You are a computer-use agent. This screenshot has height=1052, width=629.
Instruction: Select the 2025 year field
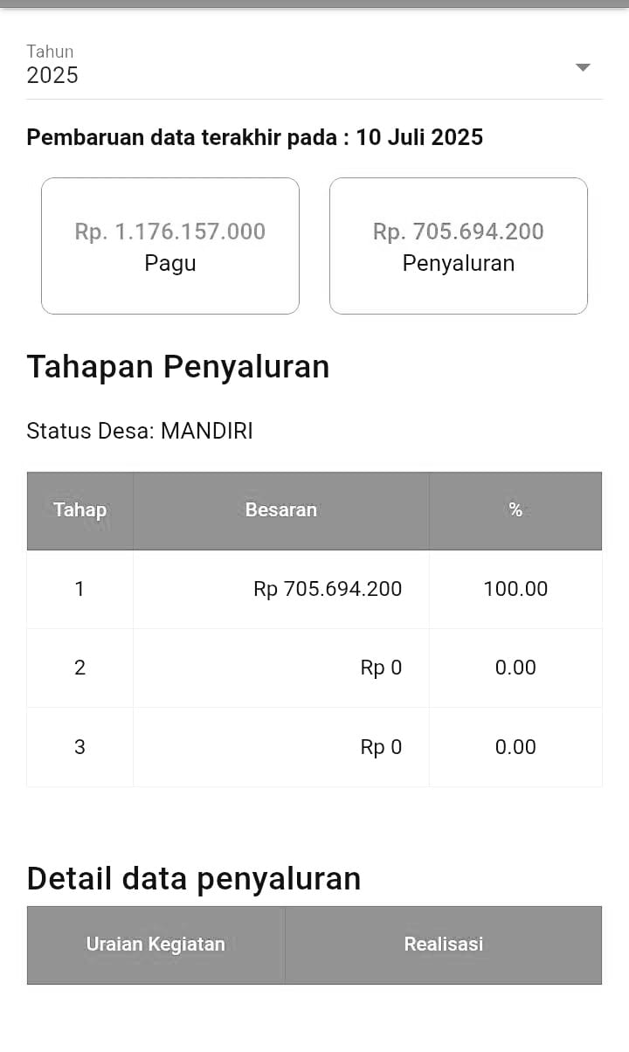[52, 75]
